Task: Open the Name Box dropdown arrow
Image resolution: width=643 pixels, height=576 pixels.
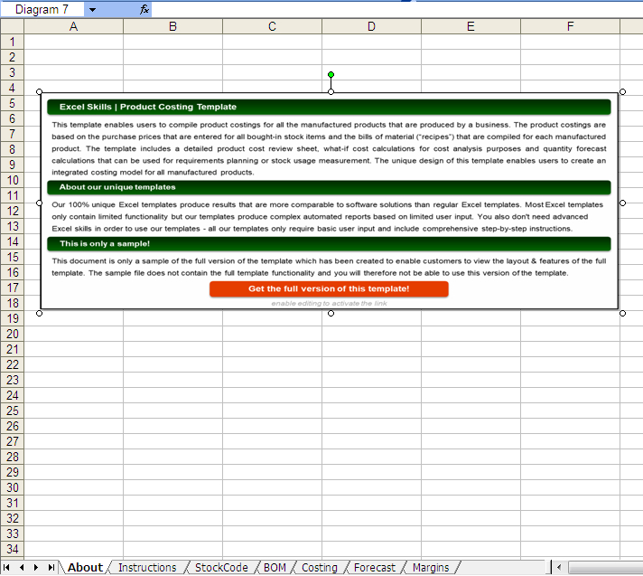Action: pos(93,9)
